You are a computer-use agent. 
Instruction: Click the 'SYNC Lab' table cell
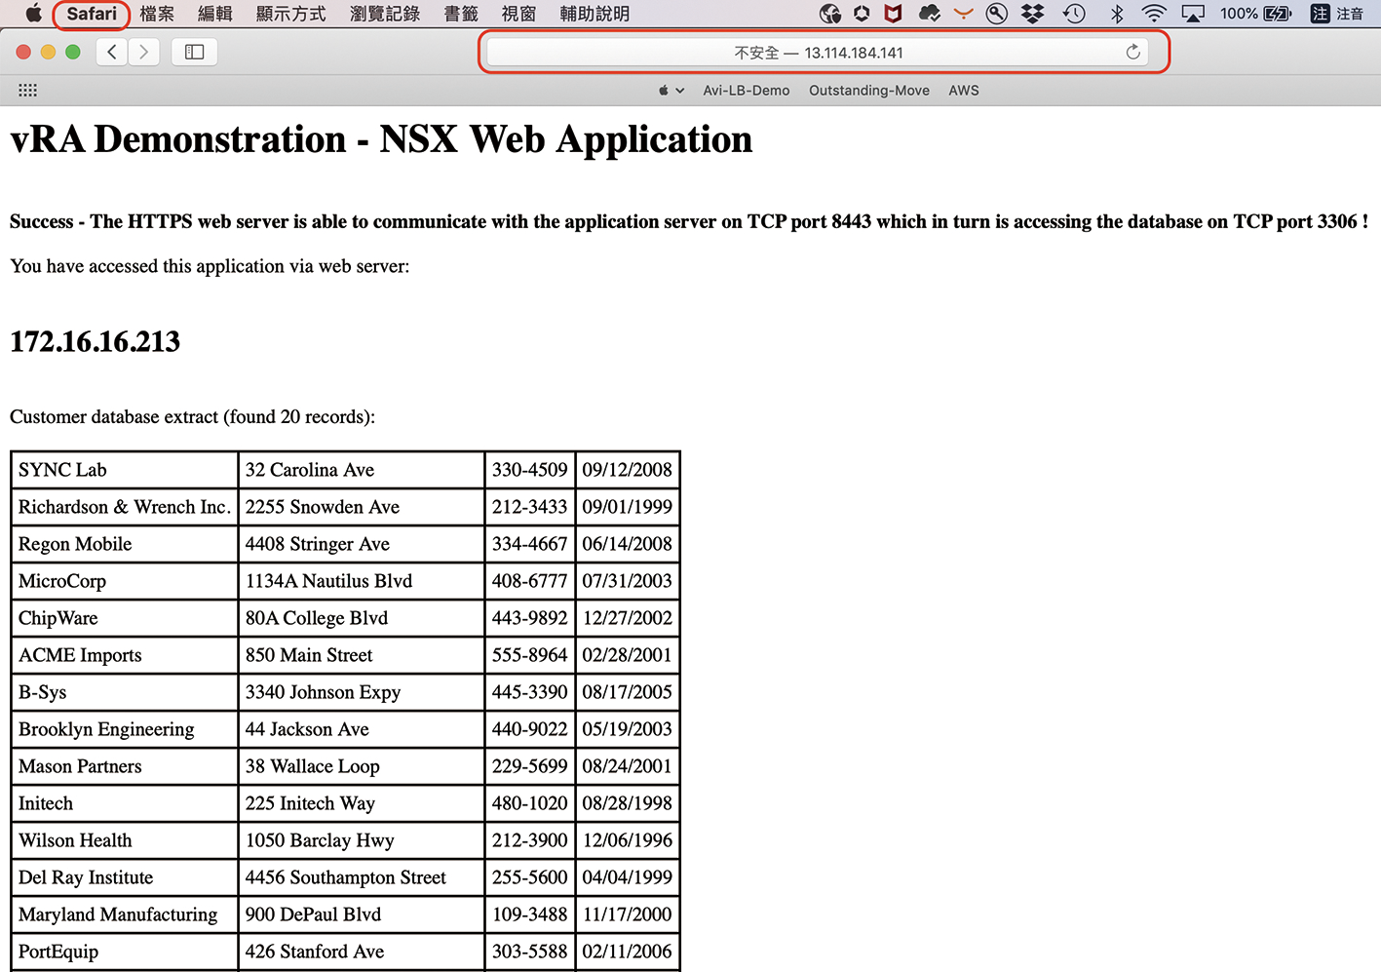click(x=125, y=470)
